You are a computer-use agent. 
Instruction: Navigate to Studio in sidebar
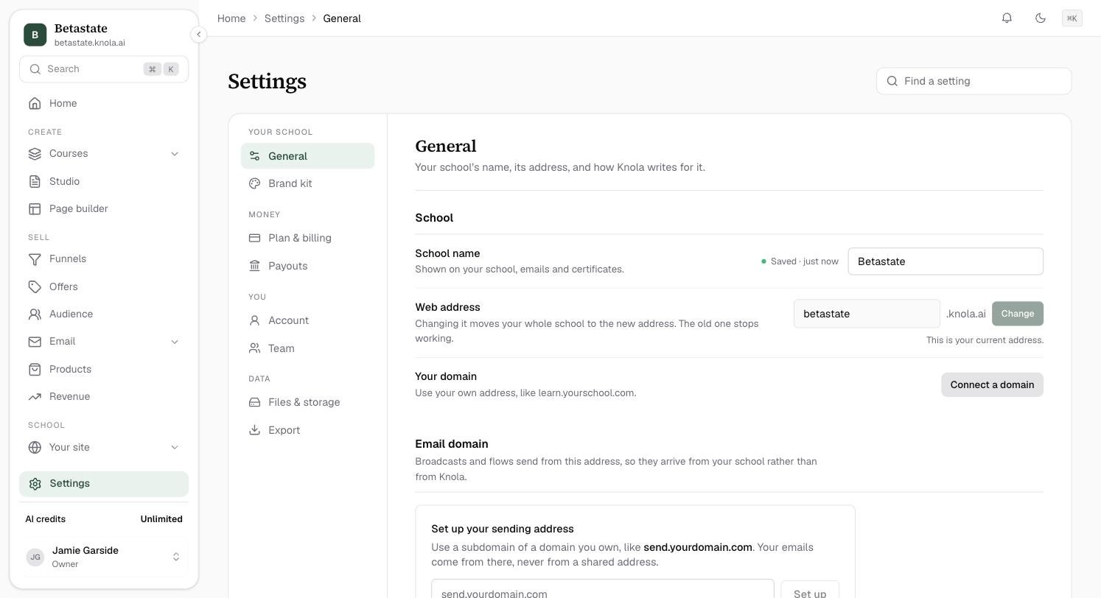(x=104, y=181)
